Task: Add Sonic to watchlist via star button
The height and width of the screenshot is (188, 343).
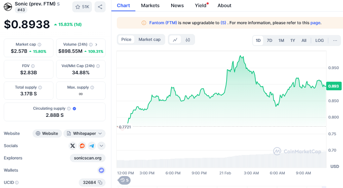Action: tap(82, 7)
